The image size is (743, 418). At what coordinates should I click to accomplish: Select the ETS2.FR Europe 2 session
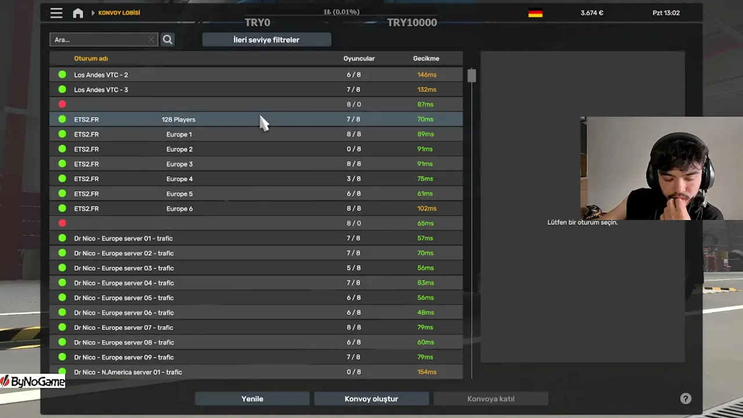[256, 149]
